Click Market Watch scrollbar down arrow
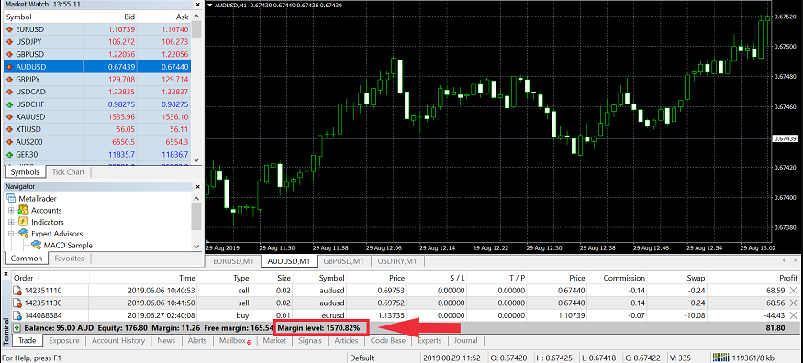This screenshot has height=363, width=803. [x=196, y=159]
